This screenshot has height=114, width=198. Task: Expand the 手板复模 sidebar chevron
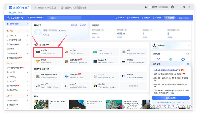click(x=27, y=86)
